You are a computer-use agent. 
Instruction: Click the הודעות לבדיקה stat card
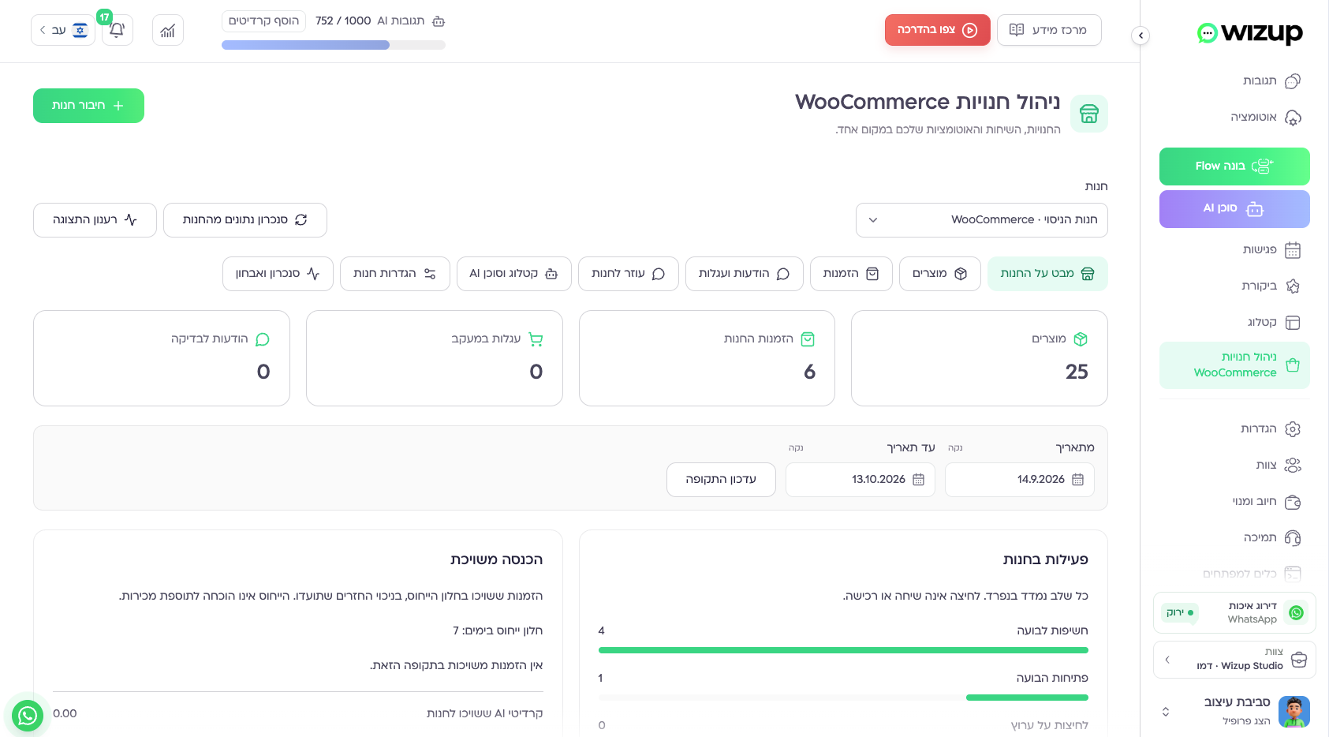coord(162,358)
